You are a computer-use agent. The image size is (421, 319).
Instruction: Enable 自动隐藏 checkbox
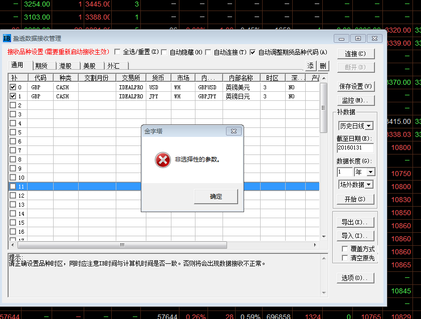click(164, 52)
